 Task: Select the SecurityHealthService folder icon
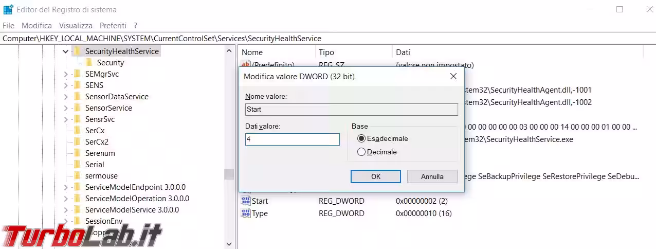point(77,51)
